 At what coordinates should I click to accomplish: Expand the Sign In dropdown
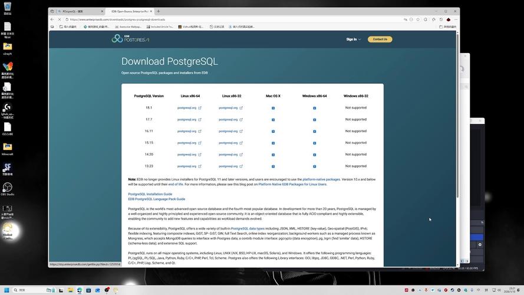(352, 39)
